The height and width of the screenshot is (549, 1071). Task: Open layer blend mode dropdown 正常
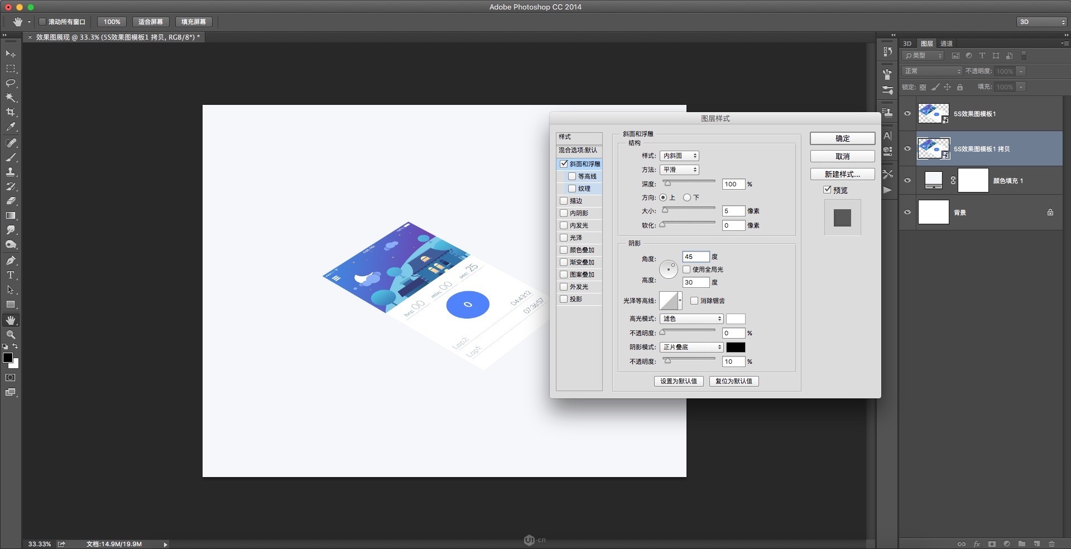pos(932,71)
